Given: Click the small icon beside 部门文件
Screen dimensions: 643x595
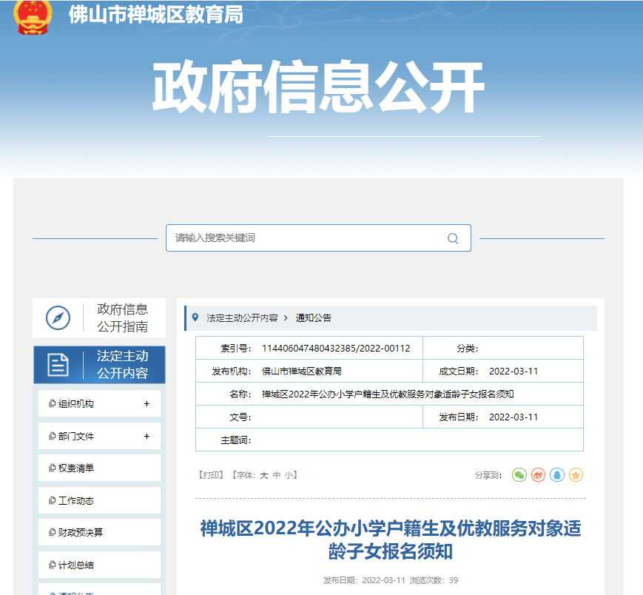Looking at the screenshot, I should 52,436.
